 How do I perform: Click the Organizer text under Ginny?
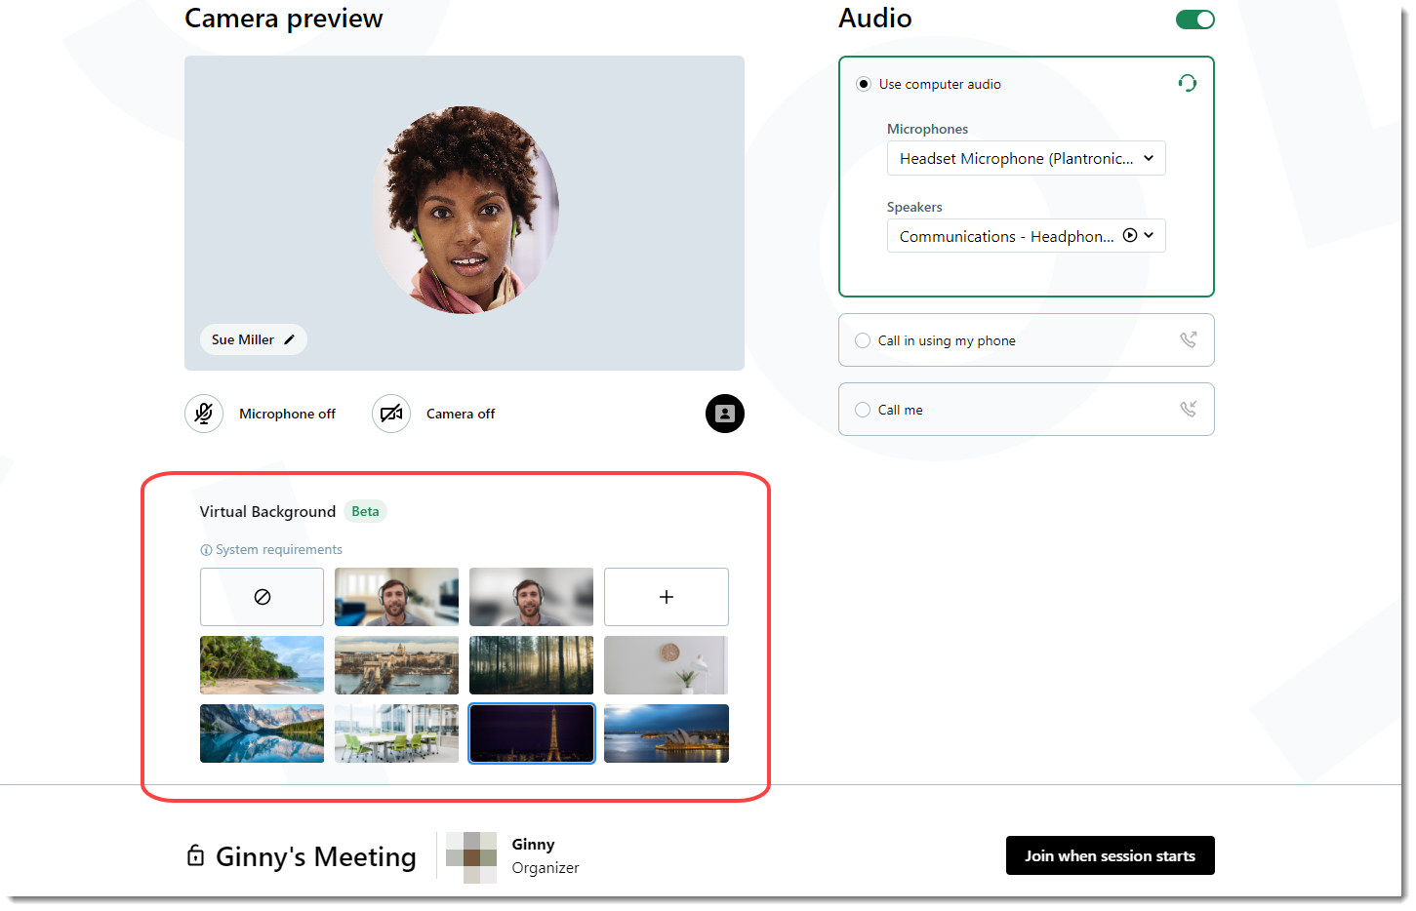coord(546,868)
